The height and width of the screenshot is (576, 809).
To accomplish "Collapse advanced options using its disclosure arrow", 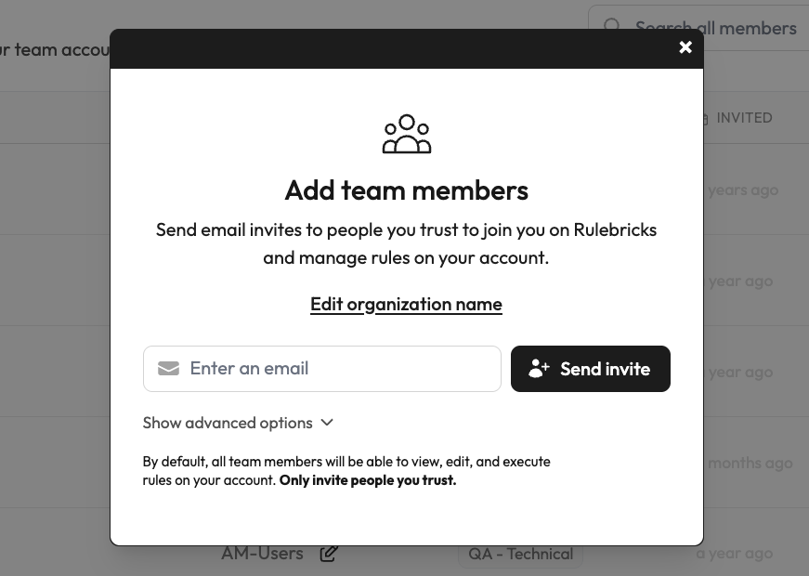I will pyautogui.click(x=326, y=422).
